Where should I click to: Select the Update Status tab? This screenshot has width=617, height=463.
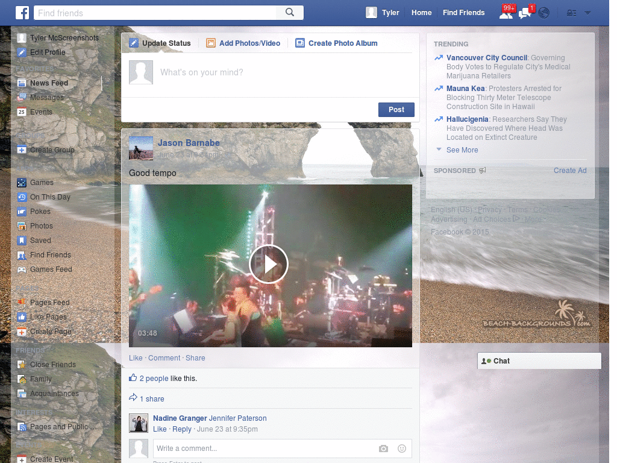pyautogui.click(x=160, y=43)
